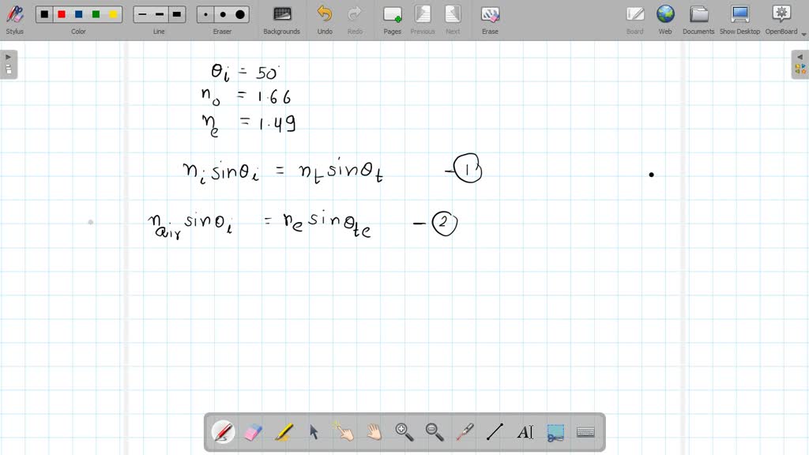The image size is (809, 455).
Task: Select the Draw line tool
Action: (x=494, y=431)
